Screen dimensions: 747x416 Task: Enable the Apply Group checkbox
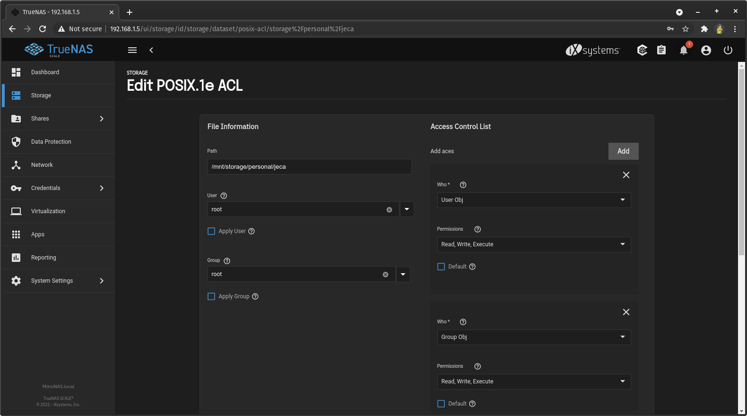(x=211, y=296)
